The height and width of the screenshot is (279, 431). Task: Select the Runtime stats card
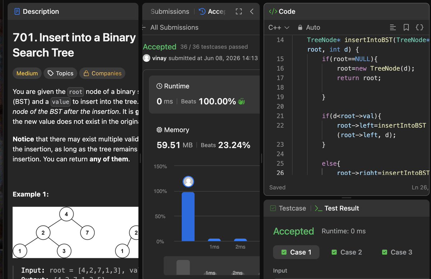coord(204,95)
